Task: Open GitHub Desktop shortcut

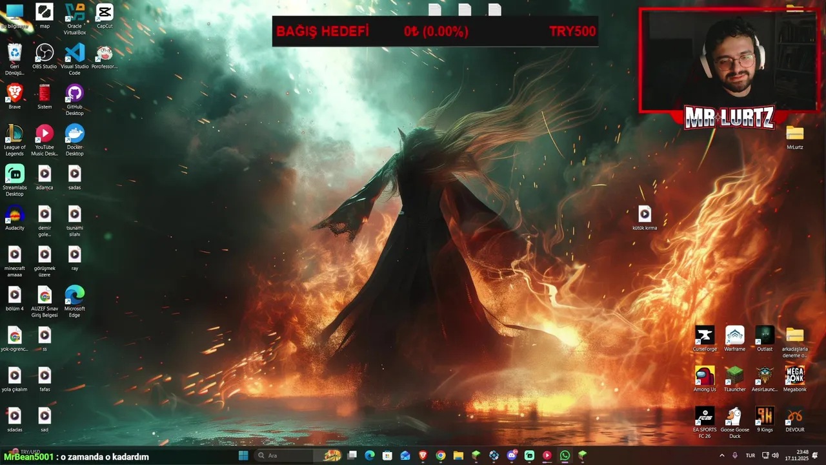Action: coord(75,99)
